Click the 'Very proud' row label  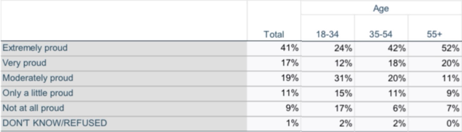coord(24,63)
